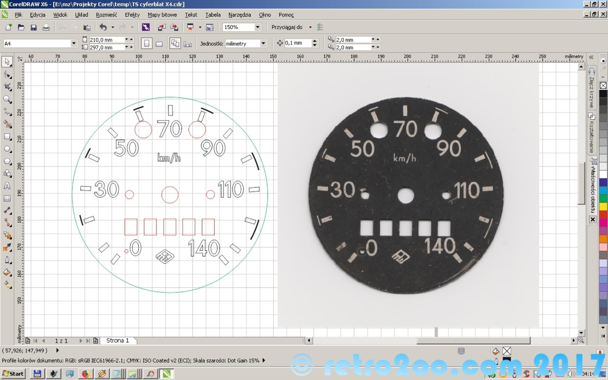The image size is (608, 380).
Task: Expand the A4 page size dropdown
Action: 74,43
